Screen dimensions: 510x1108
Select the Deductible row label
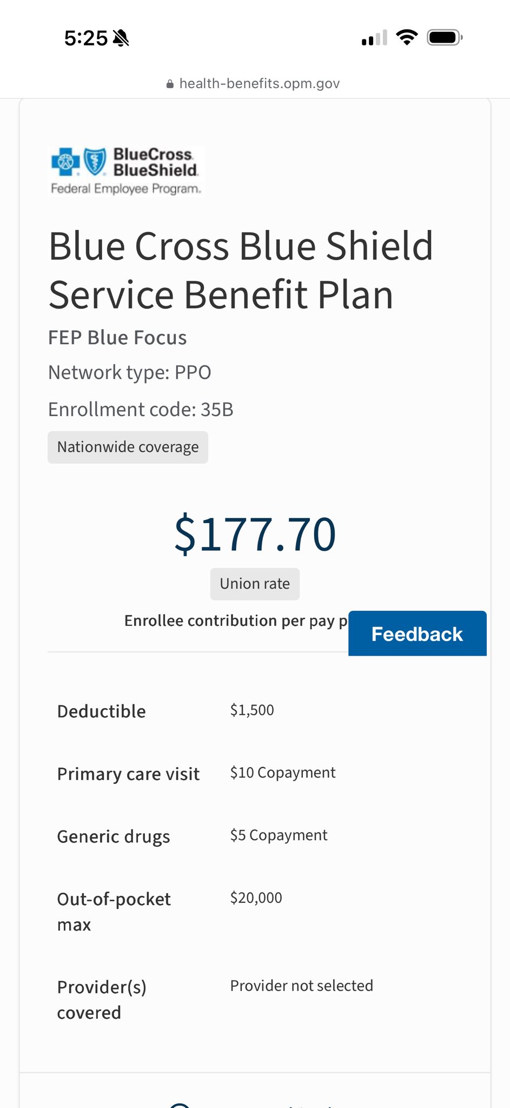pos(102,711)
